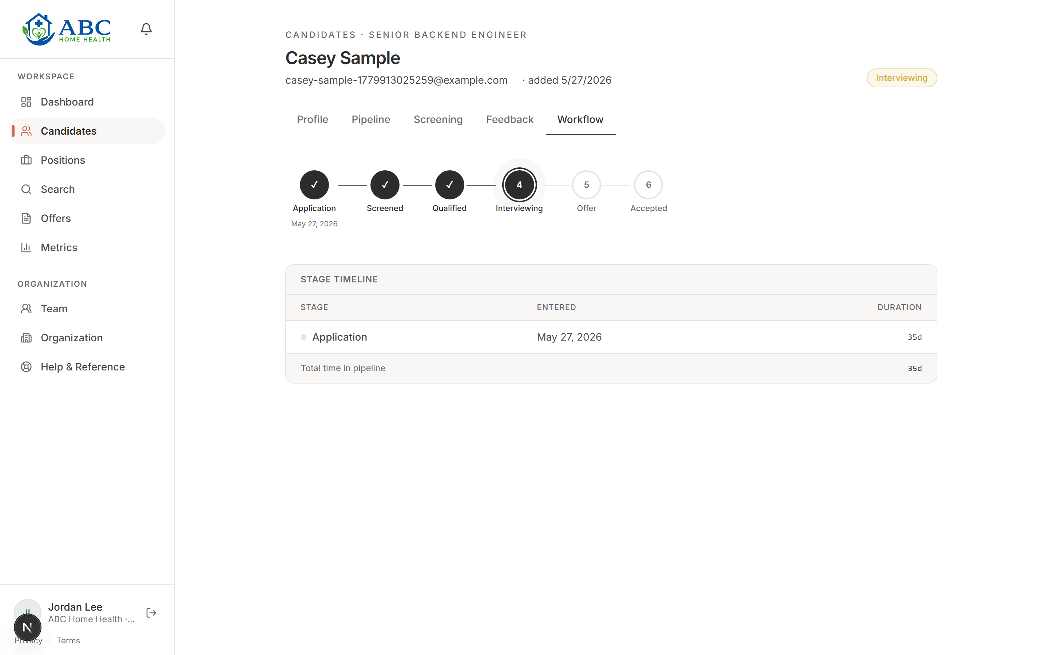Click the ABC Home Health organization label
This screenshot has width=1048, height=655.
coord(91,619)
